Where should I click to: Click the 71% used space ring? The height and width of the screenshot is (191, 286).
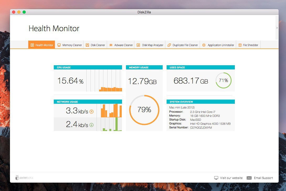tap(224, 80)
